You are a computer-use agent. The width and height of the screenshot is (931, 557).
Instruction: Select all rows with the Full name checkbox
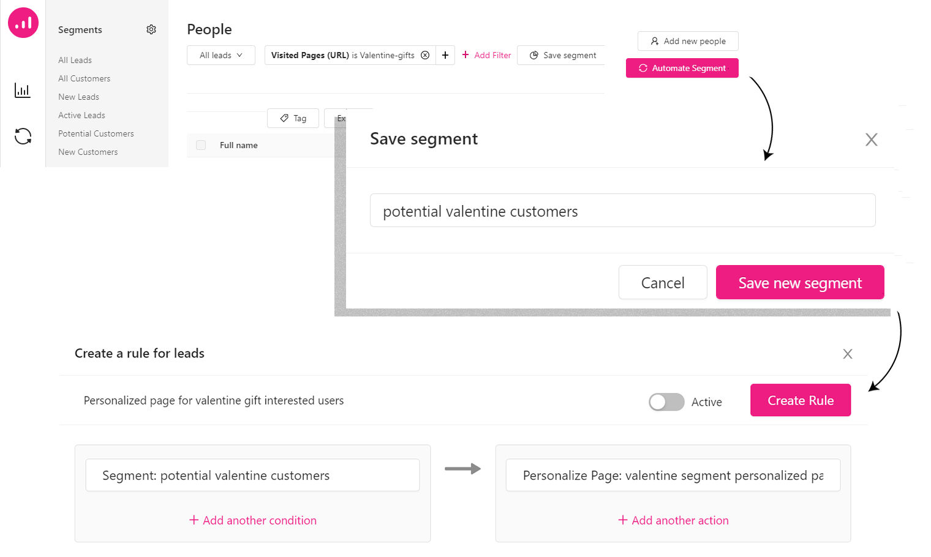201,145
